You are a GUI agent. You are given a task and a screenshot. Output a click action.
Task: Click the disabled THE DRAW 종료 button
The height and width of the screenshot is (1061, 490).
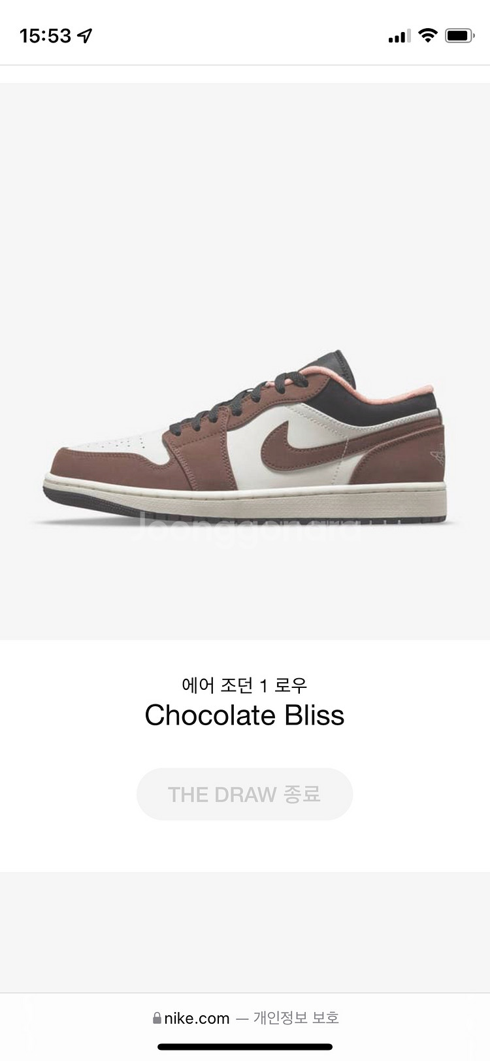(244, 794)
